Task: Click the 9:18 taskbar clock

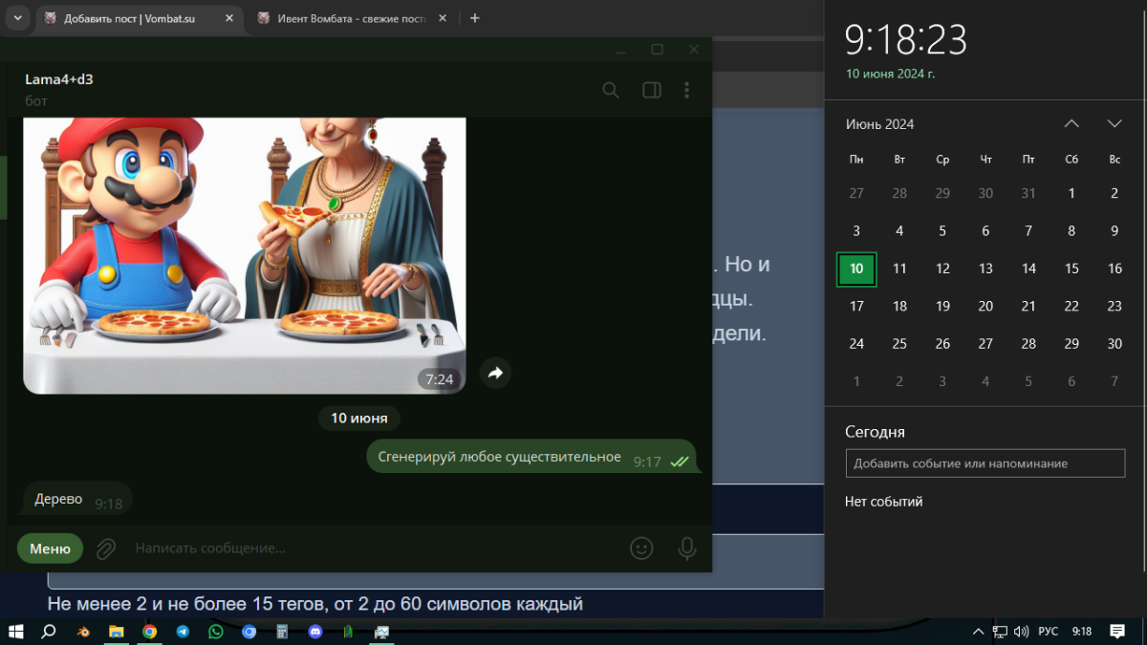Action: pyautogui.click(x=1082, y=632)
